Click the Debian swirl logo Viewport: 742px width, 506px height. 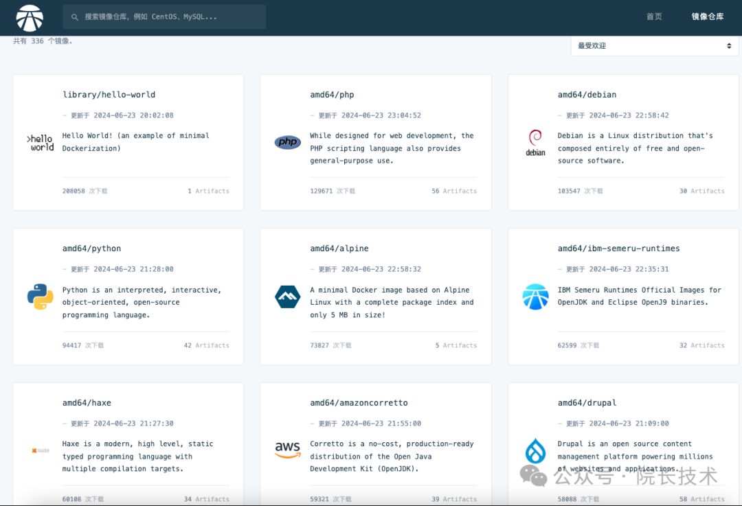(x=535, y=143)
